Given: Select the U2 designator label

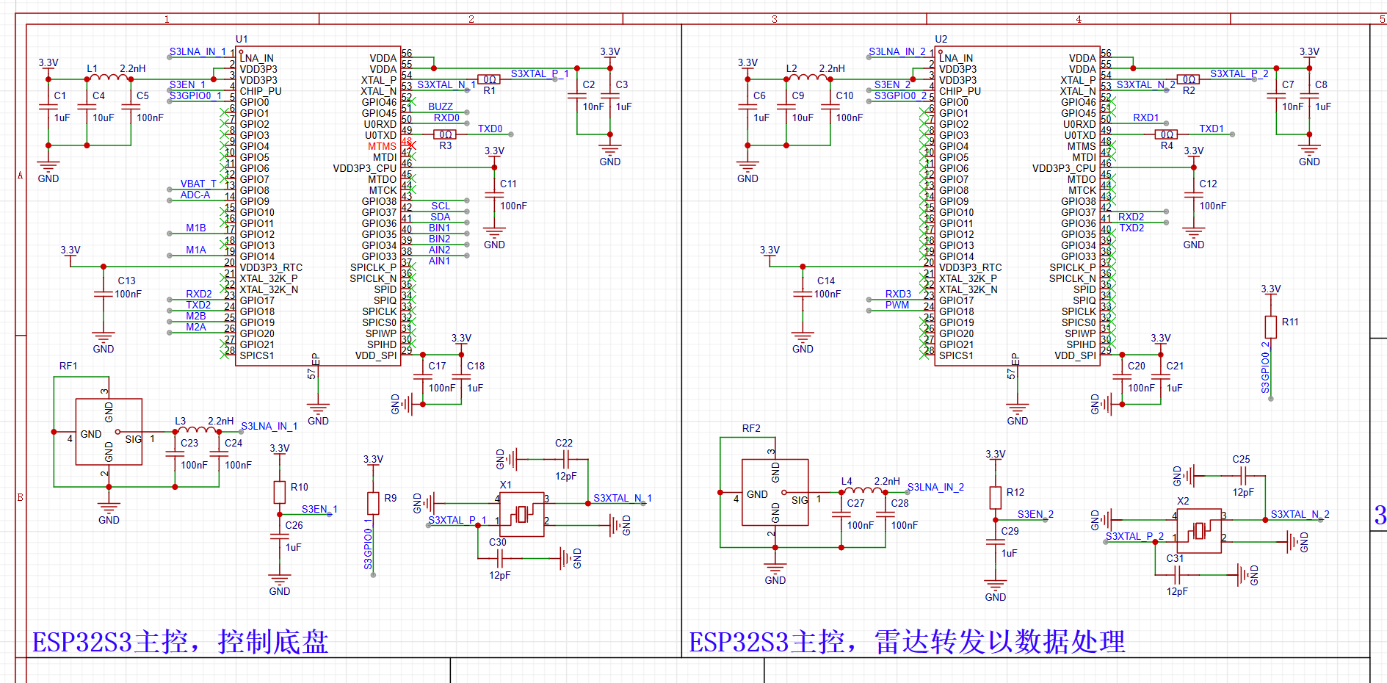Looking at the screenshot, I should 941,39.
